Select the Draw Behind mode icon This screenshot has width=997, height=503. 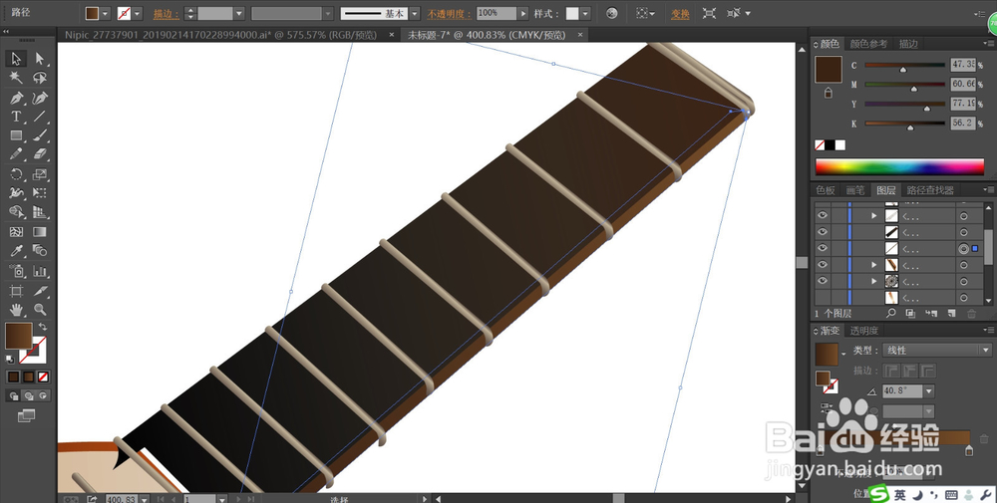29,395
